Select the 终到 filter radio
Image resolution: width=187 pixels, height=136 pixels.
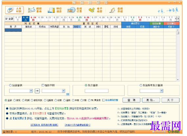click(x=23, y=100)
